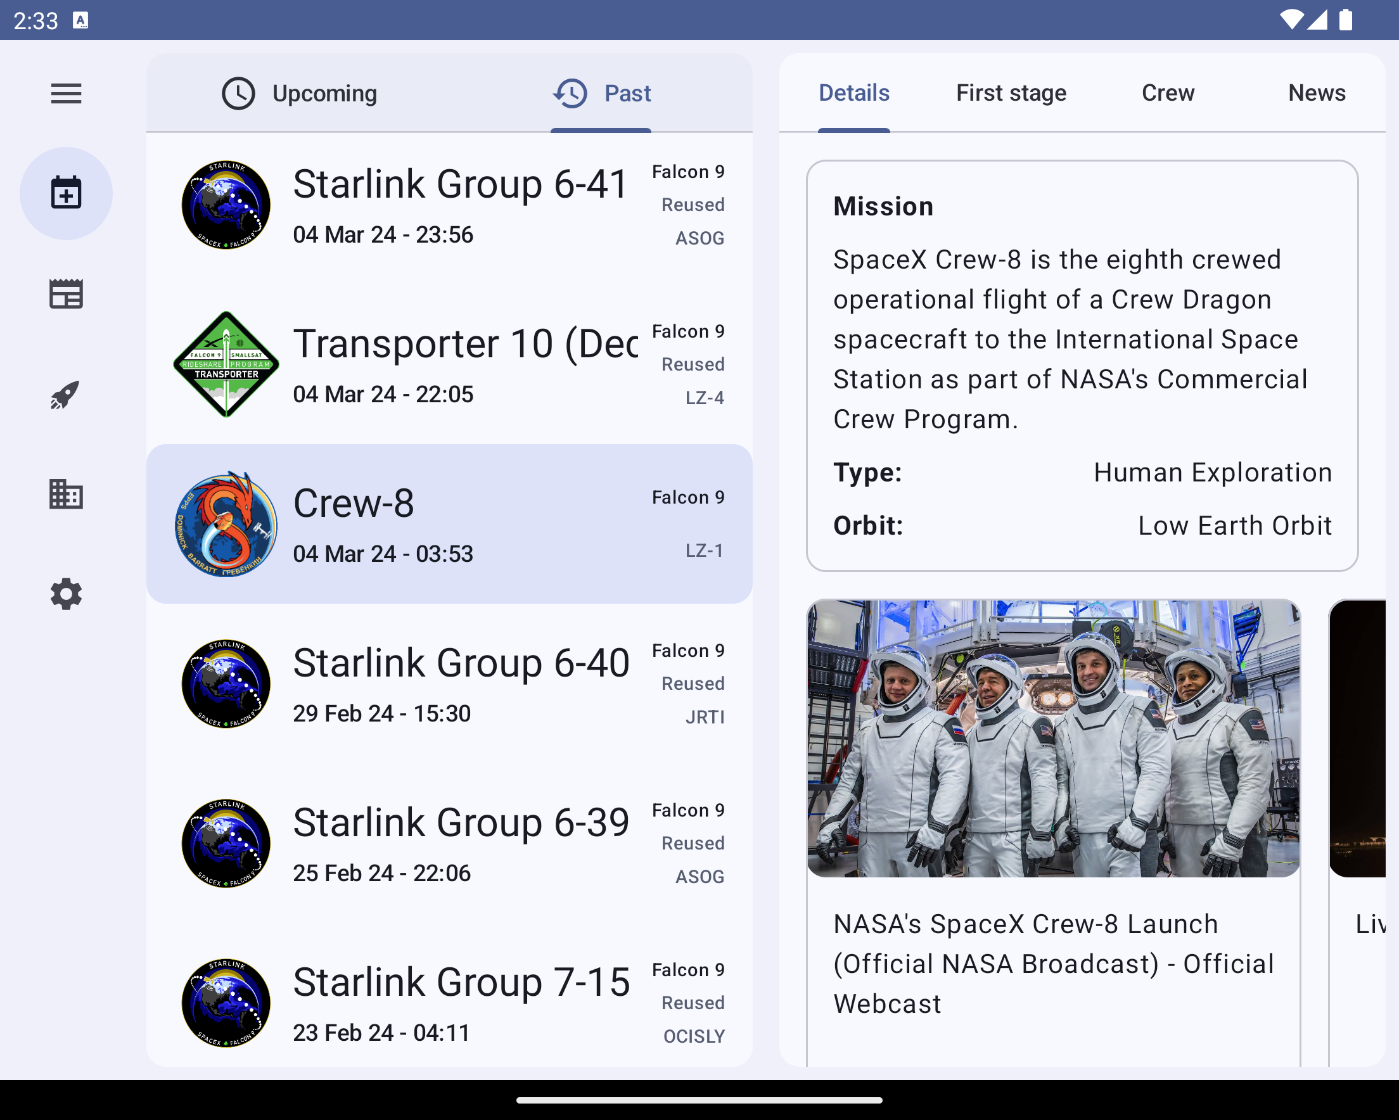Open the hamburger navigation menu
This screenshot has height=1120, width=1399.
[x=66, y=94]
